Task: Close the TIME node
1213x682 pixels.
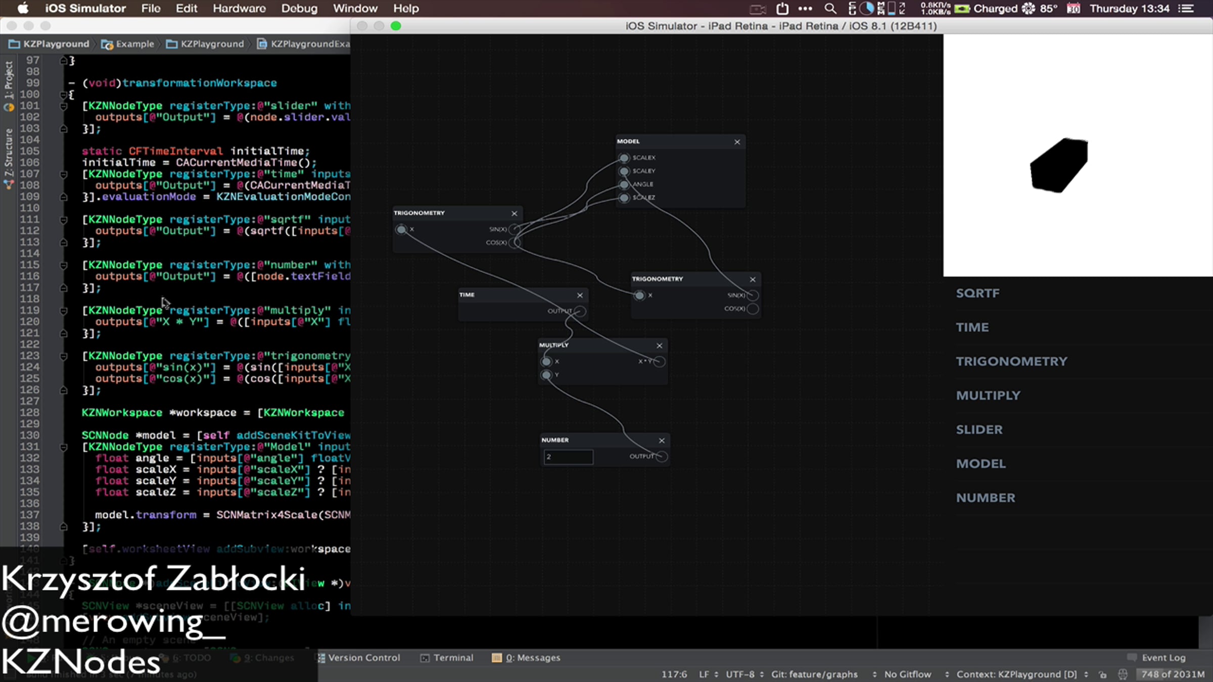Action: pos(580,295)
